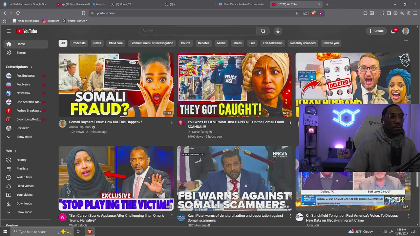Open the YouTube guide hamburger menu
This screenshot has width=420, height=236.
point(9,31)
